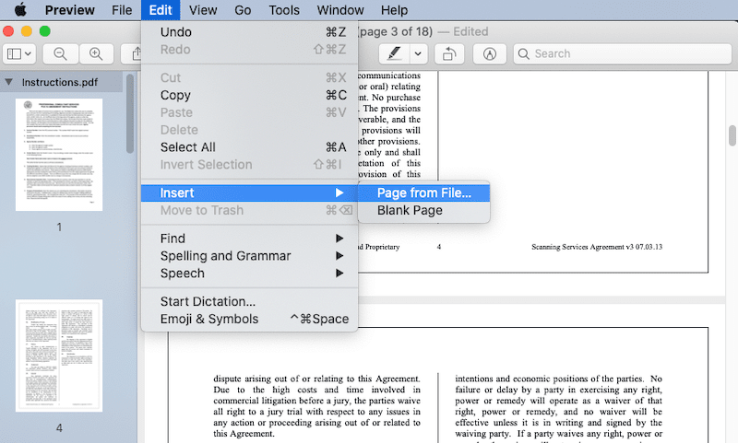Show the Markup toolbar icon
This screenshot has width=738, height=443.
tap(490, 53)
